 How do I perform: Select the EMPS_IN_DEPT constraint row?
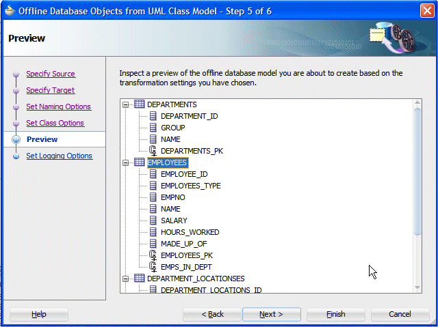click(186, 267)
